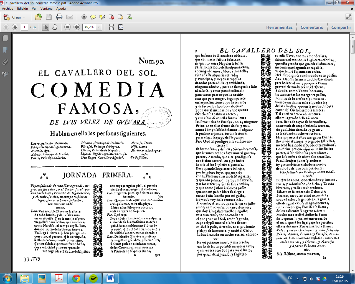Click 'EL CAVALLERO DEL SOL,' page-two header
Viewport: 355px width, 284px height.
click(265, 50)
